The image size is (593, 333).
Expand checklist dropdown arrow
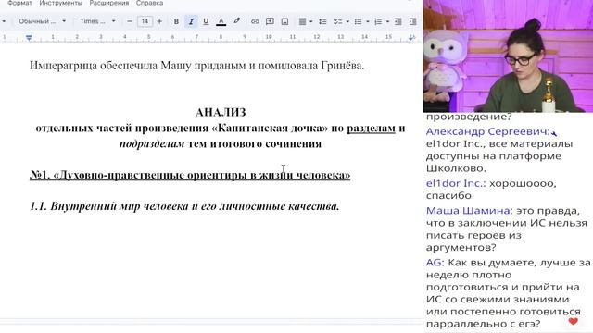[x=347, y=21]
